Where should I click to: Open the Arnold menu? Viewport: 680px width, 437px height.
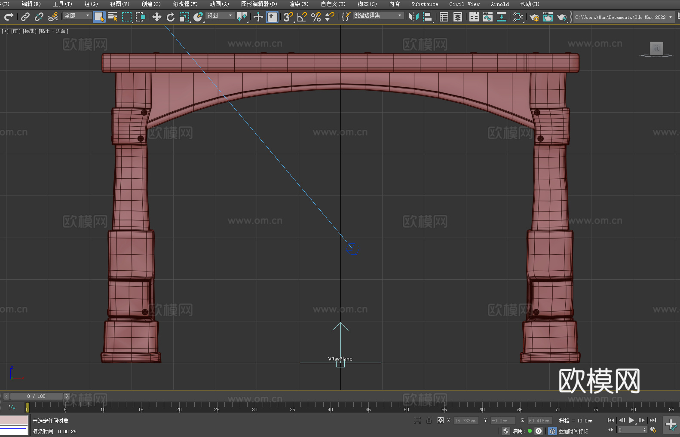point(499,4)
